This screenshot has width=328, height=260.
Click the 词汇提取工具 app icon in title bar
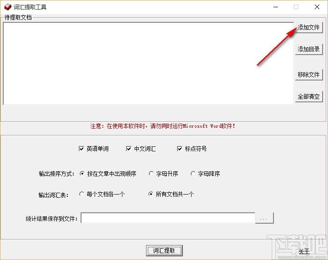[x=8, y=7]
